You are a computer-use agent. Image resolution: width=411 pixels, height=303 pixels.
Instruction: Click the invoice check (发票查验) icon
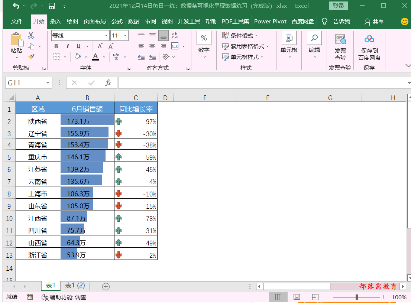(x=340, y=39)
